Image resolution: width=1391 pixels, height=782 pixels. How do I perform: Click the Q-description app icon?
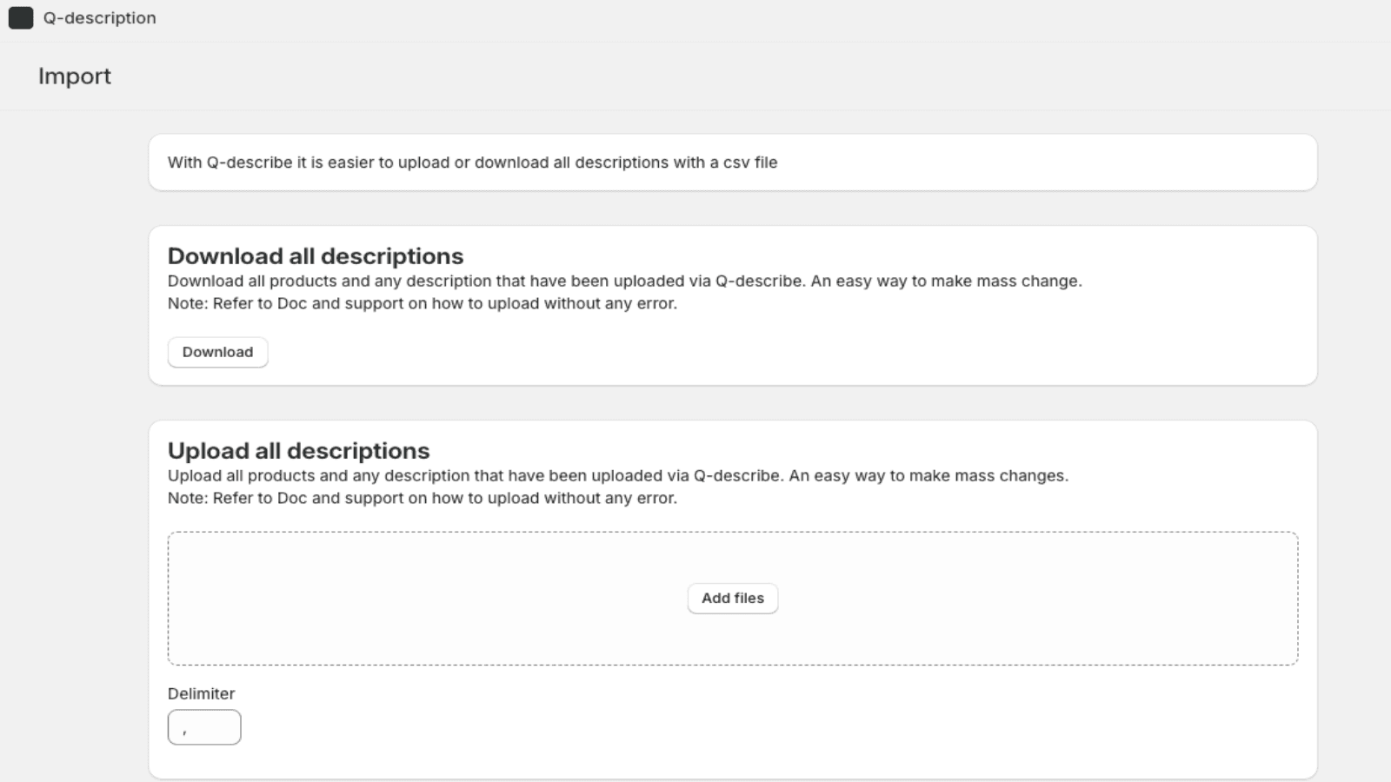pos(21,18)
